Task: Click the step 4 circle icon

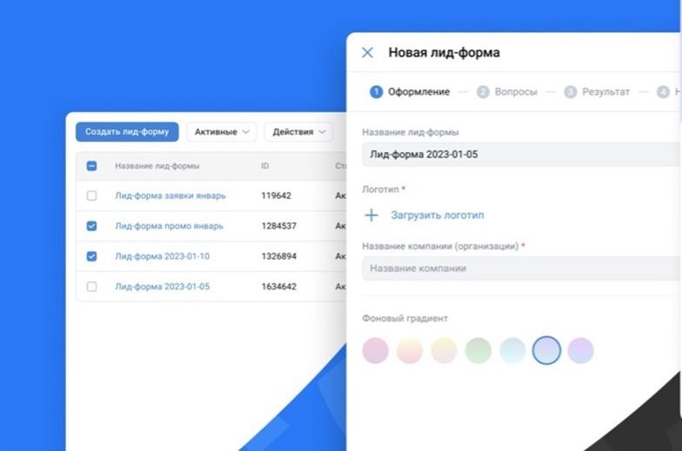Action: click(x=664, y=92)
